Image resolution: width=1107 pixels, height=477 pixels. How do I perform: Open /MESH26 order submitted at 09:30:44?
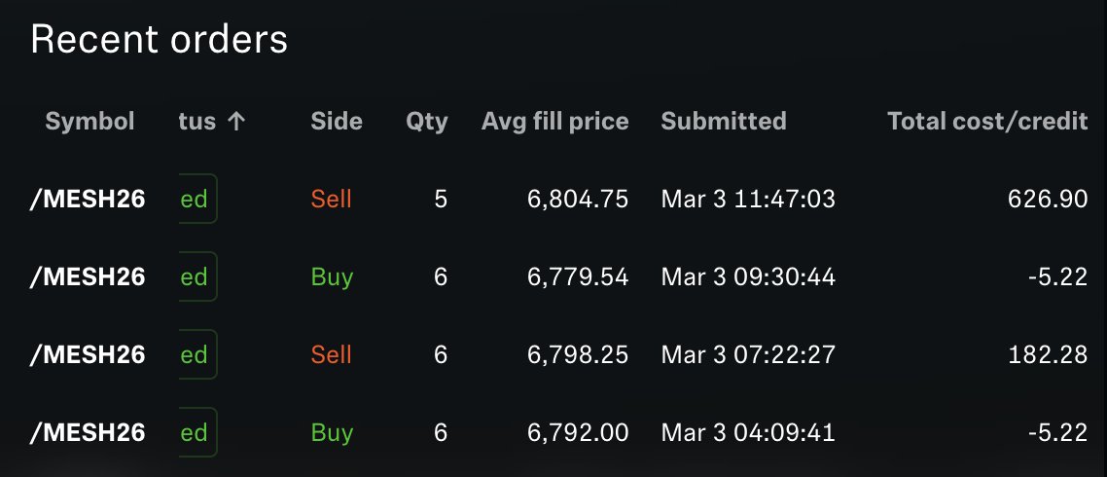[x=558, y=277]
